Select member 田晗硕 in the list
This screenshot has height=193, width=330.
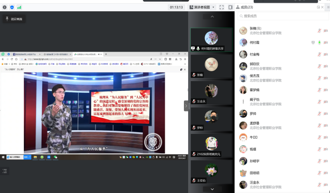click(283, 173)
